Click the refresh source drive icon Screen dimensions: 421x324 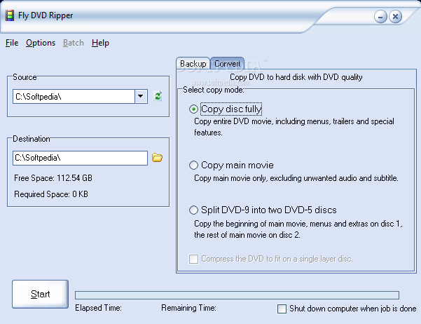(158, 96)
